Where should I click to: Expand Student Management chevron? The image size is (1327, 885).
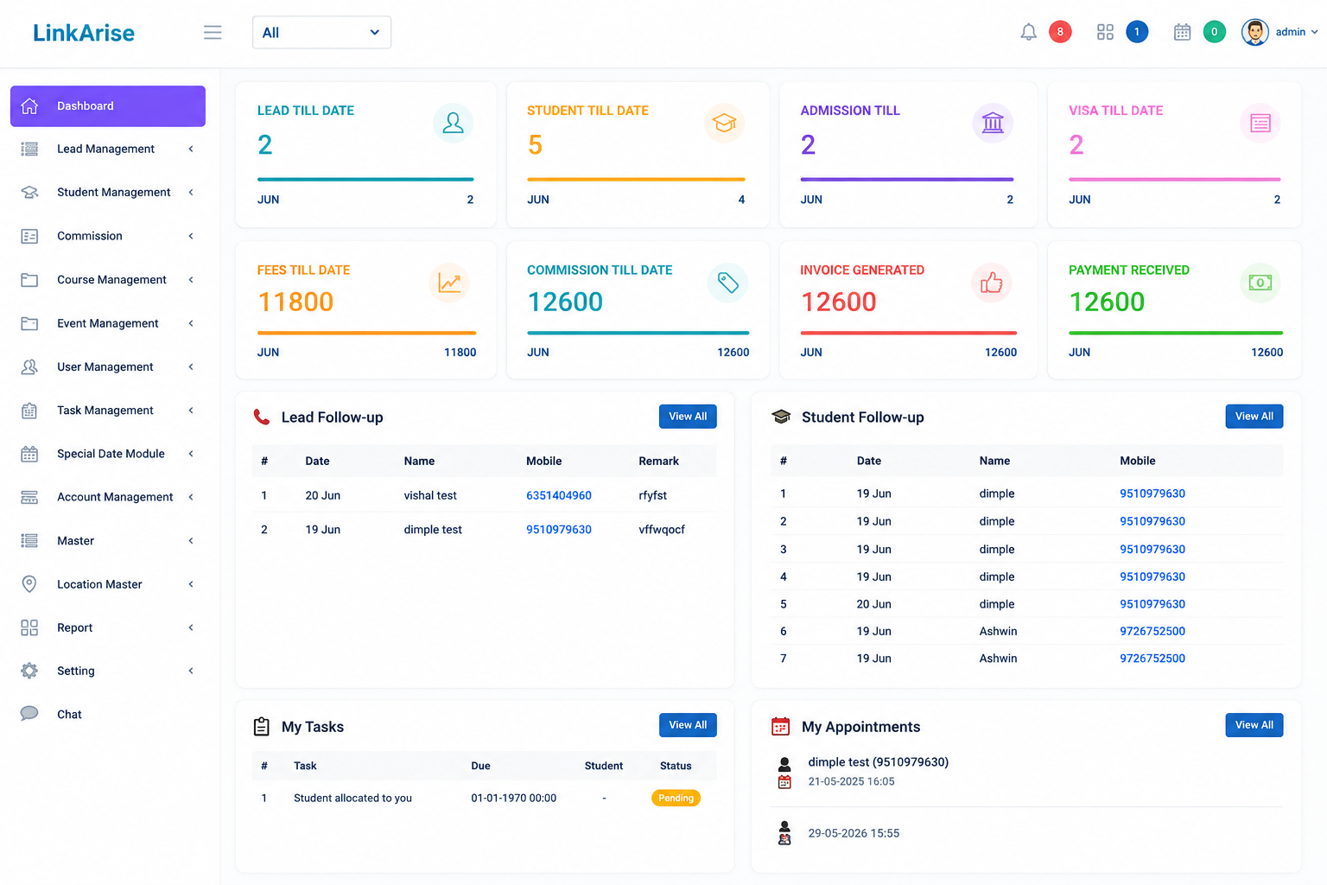pos(191,192)
